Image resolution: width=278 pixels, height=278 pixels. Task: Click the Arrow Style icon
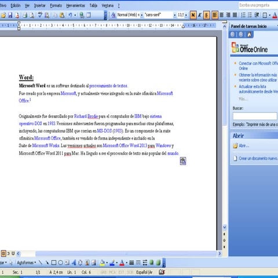(x=145, y=262)
